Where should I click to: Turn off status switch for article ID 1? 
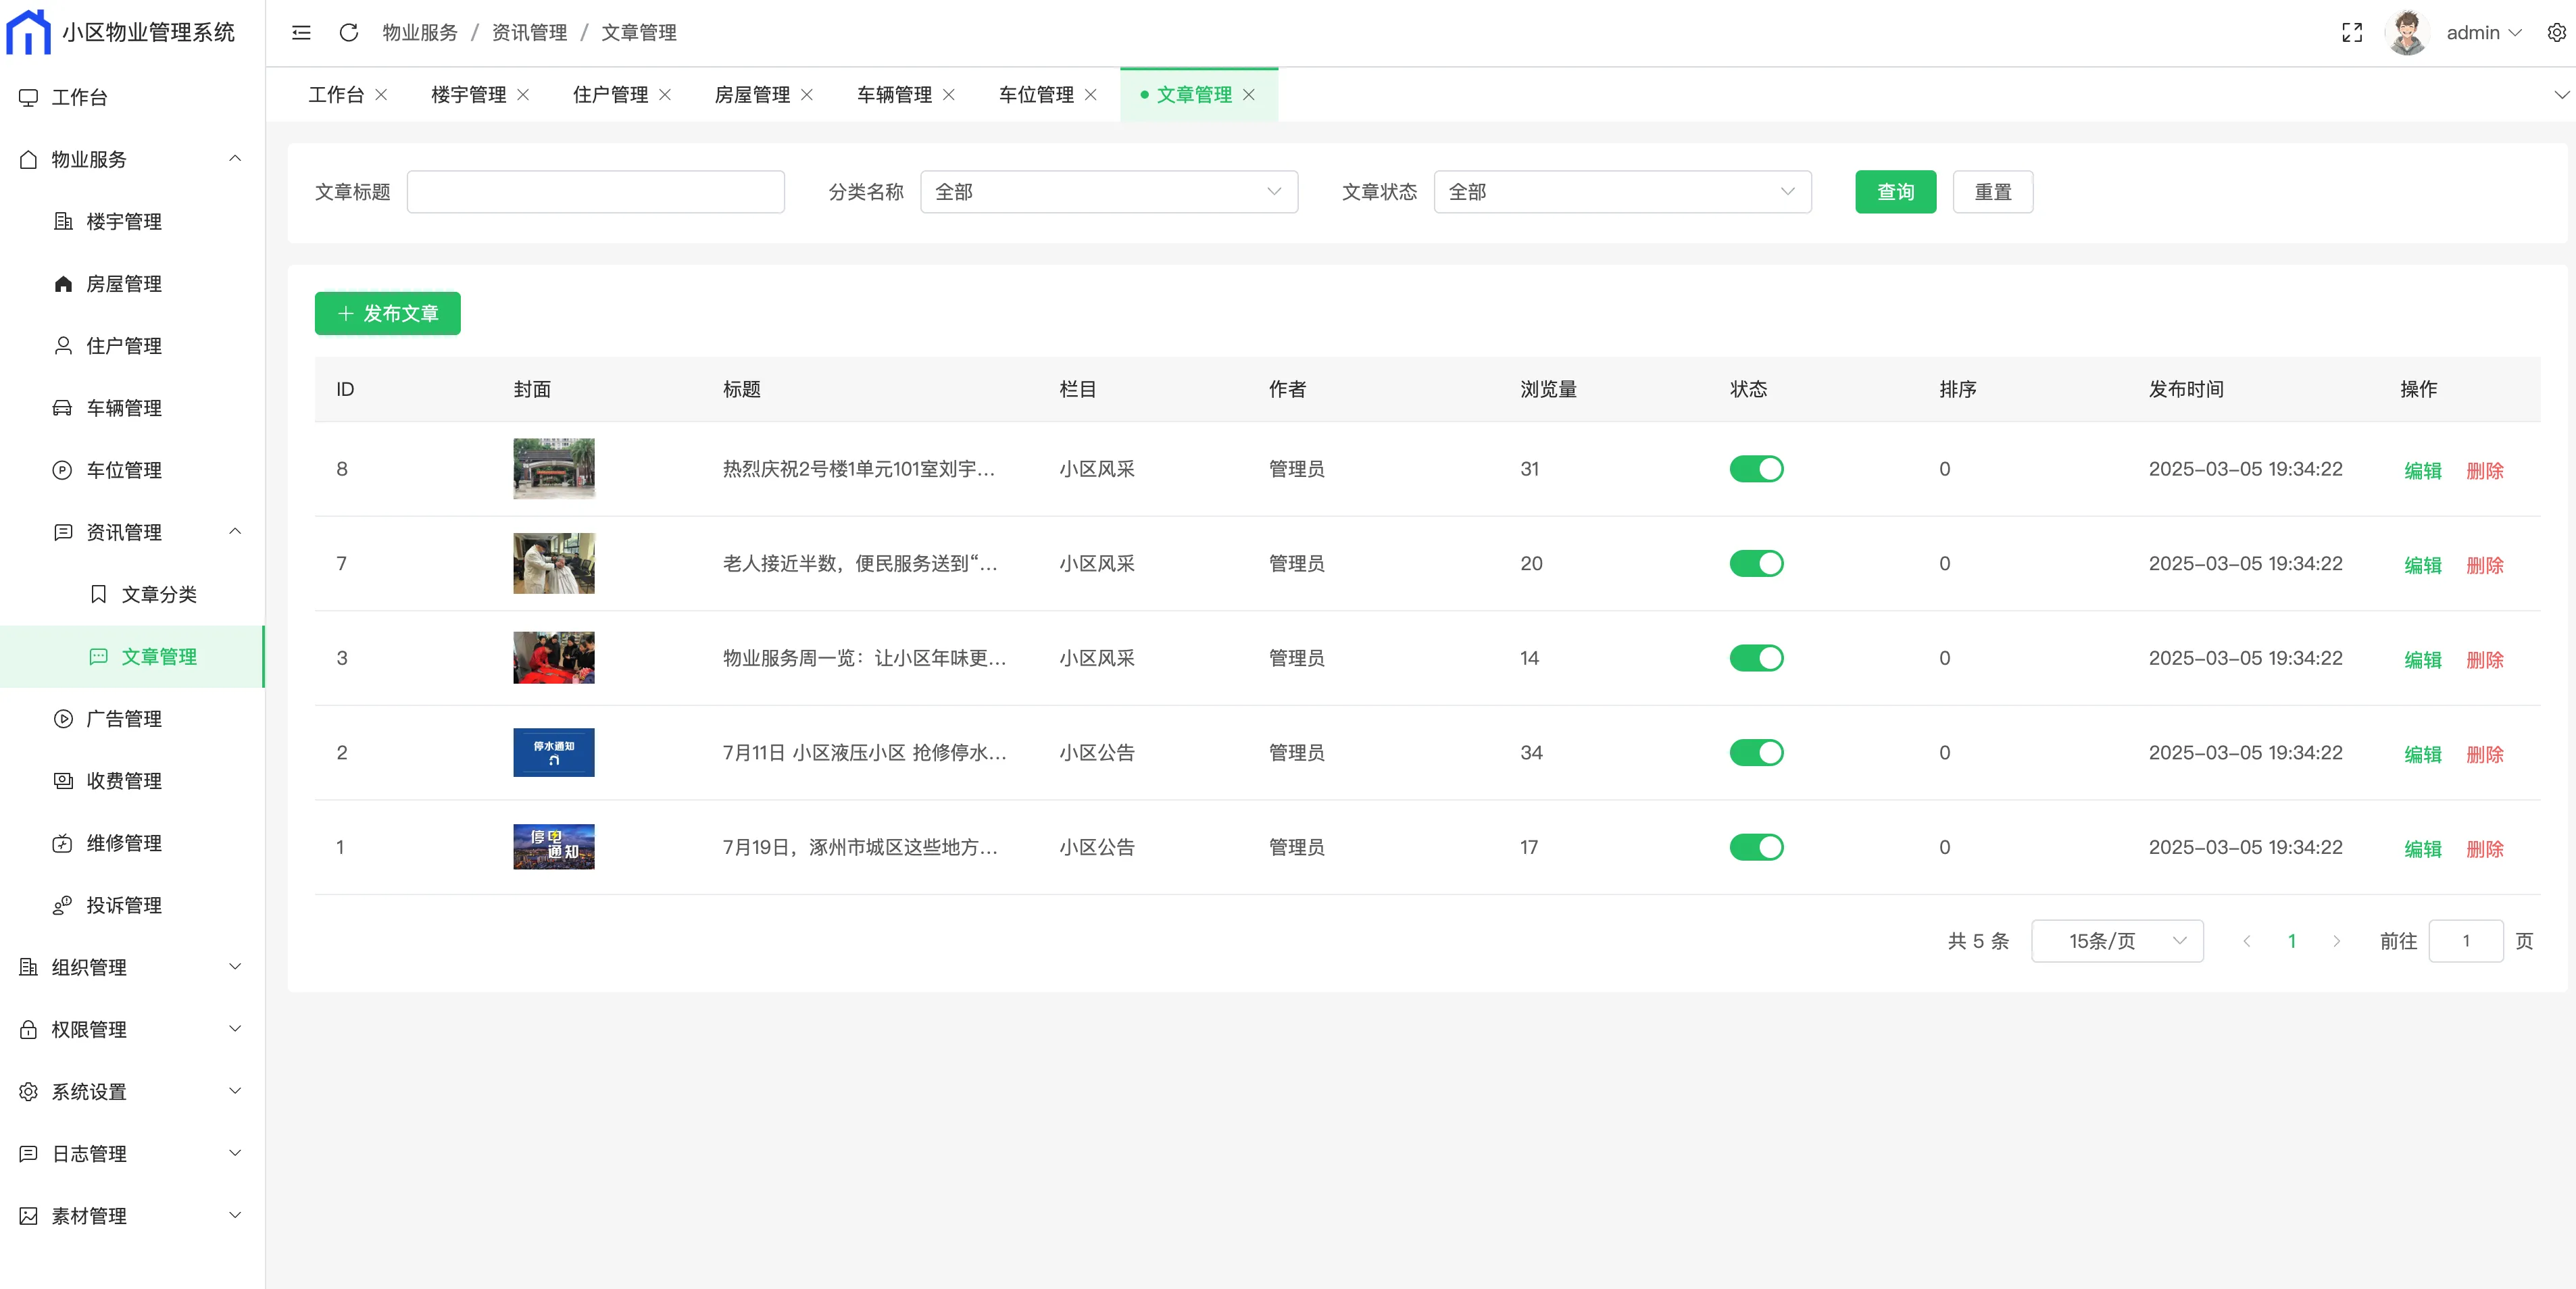pos(1756,847)
